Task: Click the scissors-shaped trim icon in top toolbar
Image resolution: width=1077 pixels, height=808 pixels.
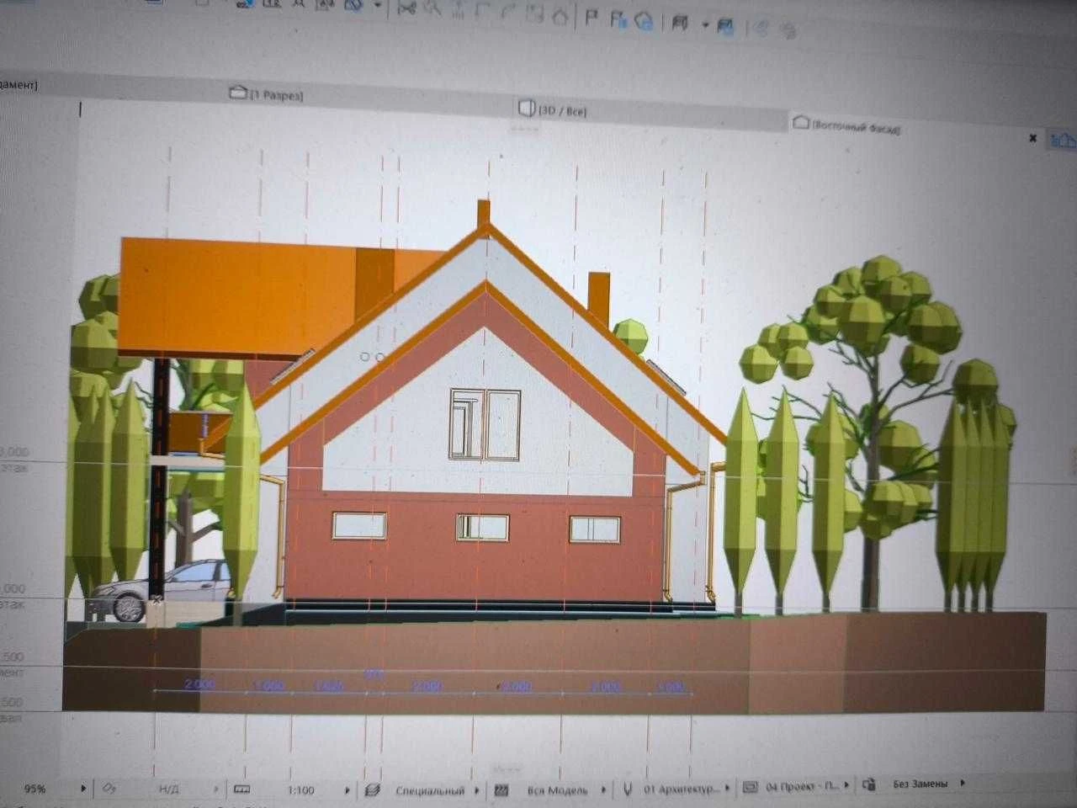Action: click(407, 8)
